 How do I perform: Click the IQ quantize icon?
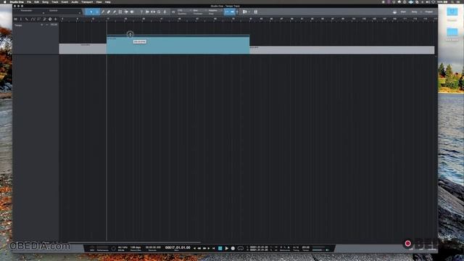point(173,12)
